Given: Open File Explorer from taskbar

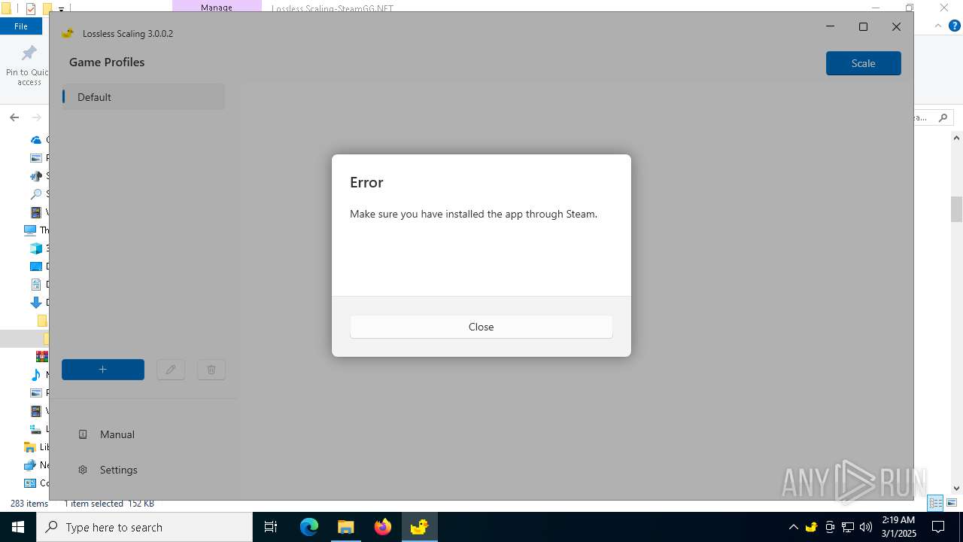Looking at the screenshot, I should 345,527.
